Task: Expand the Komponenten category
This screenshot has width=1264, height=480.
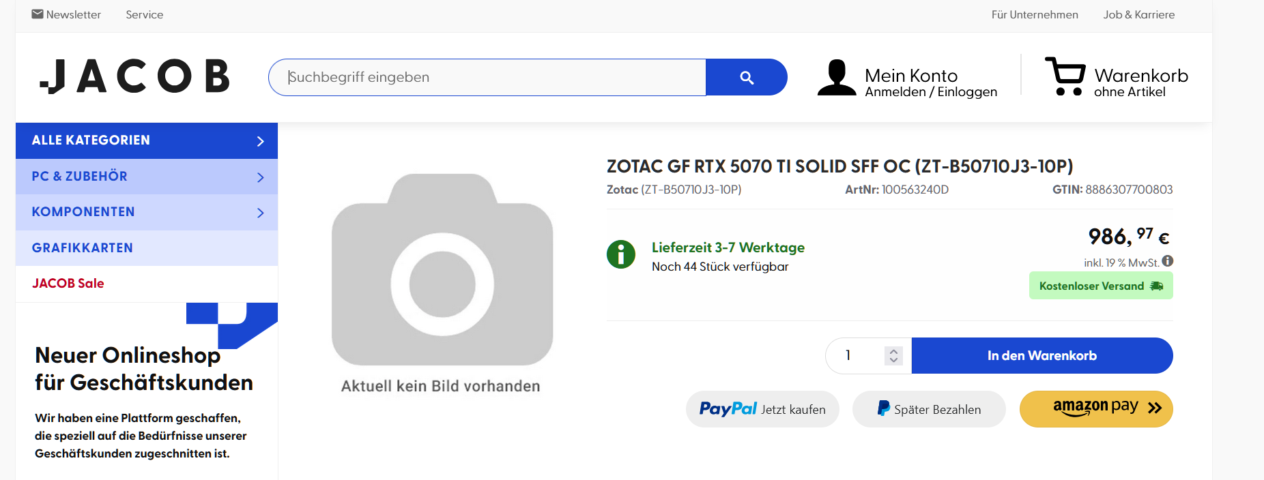Action: (147, 212)
